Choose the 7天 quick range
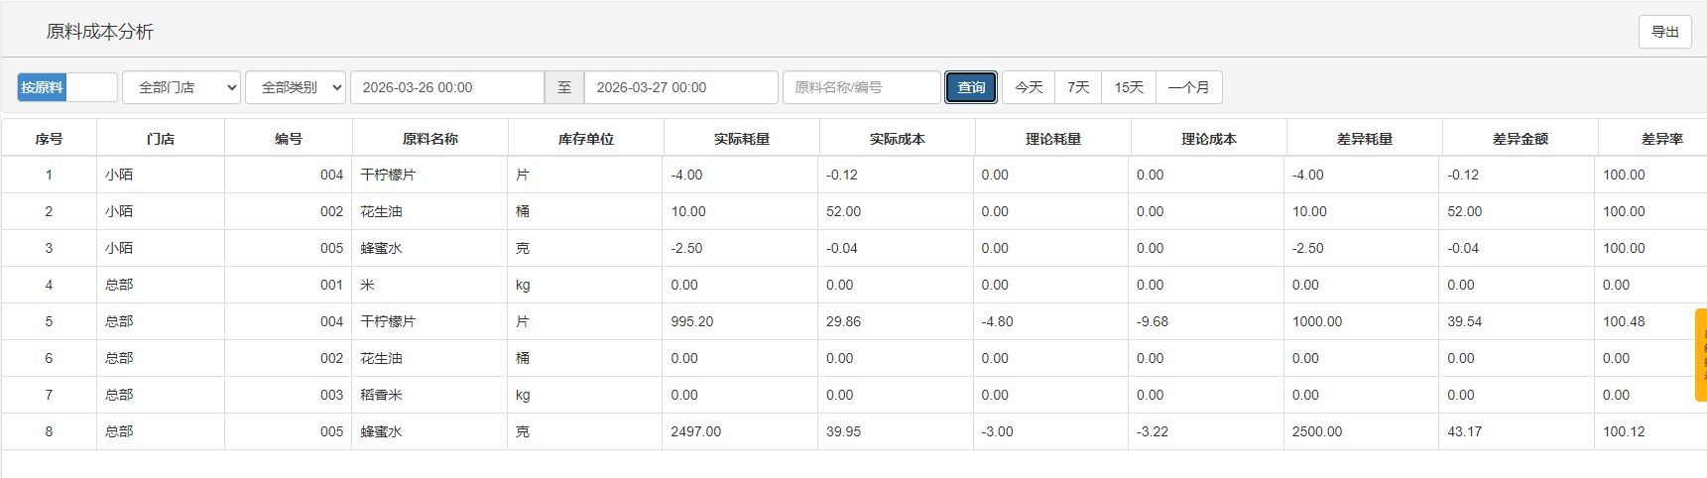1707x478 pixels. (1078, 87)
